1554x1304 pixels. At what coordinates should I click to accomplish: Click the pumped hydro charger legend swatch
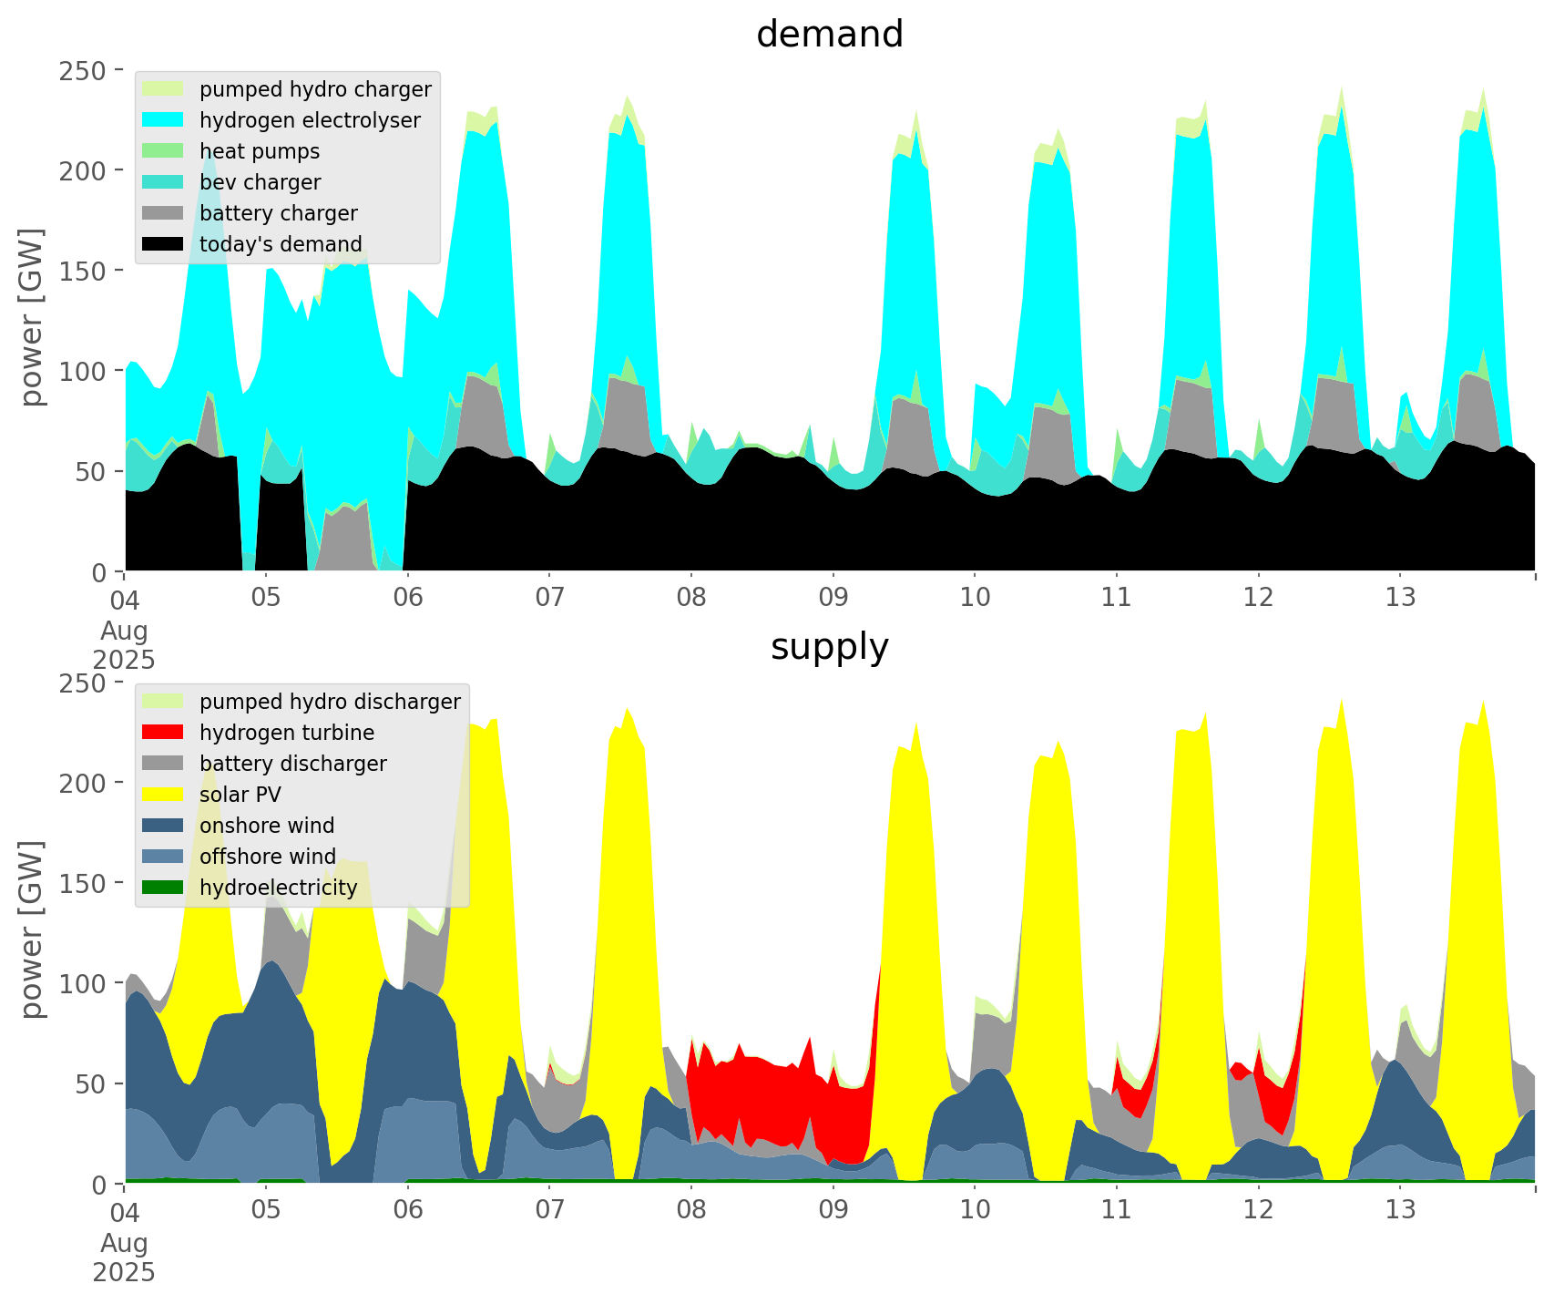point(163,89)
